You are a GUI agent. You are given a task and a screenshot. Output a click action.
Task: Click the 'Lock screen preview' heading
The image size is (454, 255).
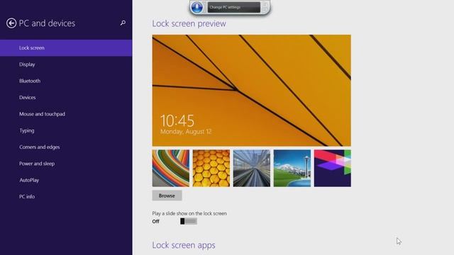(x=189, y=23)
